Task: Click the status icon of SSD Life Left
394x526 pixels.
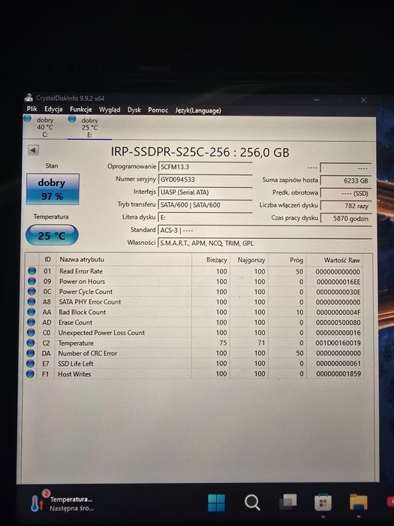Action: (x=31, y=363)
